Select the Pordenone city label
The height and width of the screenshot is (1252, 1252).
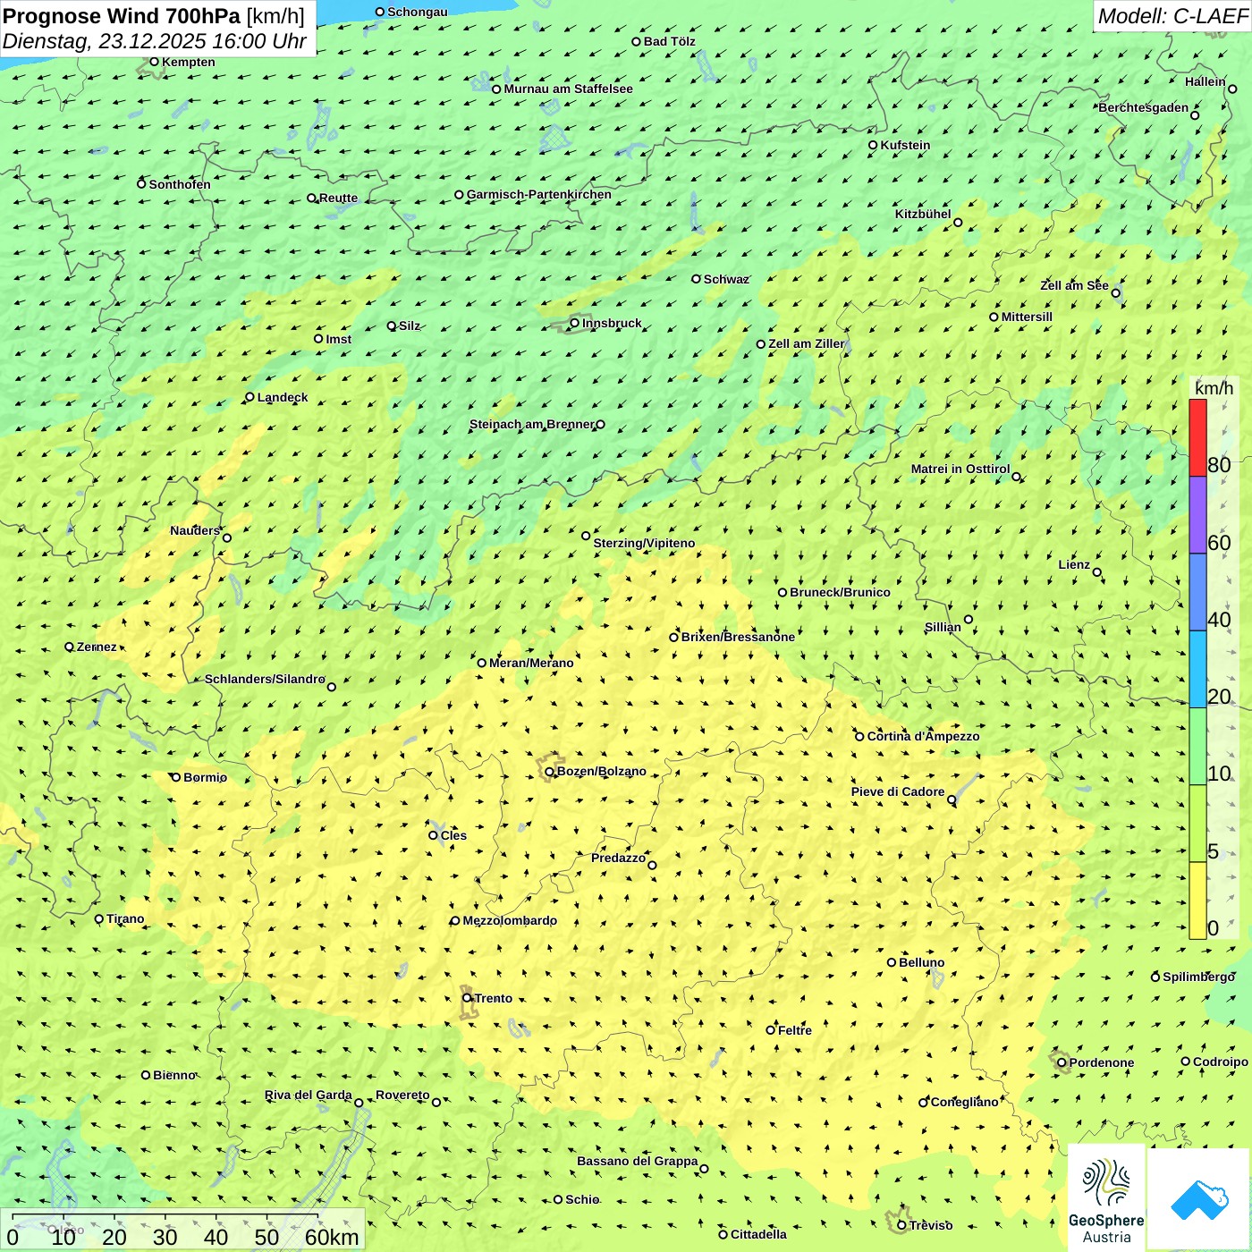(x=1102, y=1062)
